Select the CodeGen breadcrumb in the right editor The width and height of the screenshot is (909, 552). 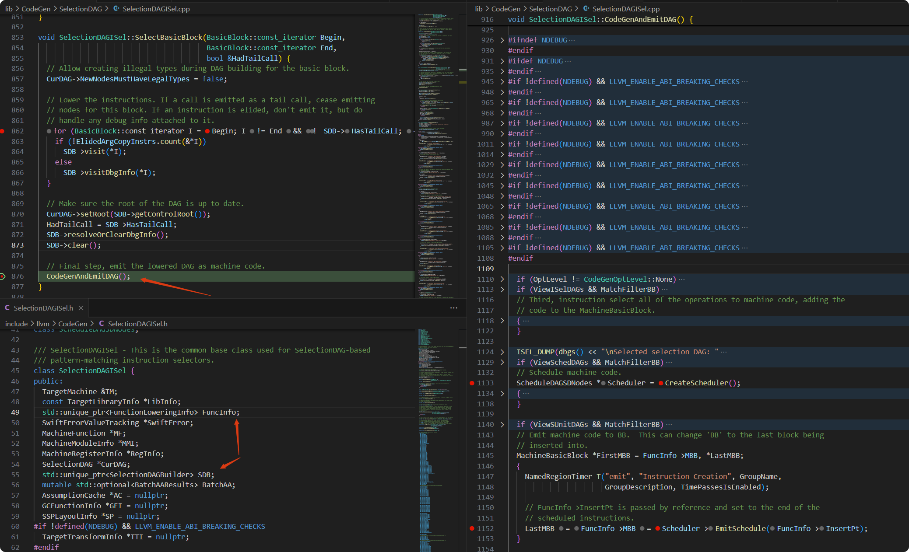505,9
